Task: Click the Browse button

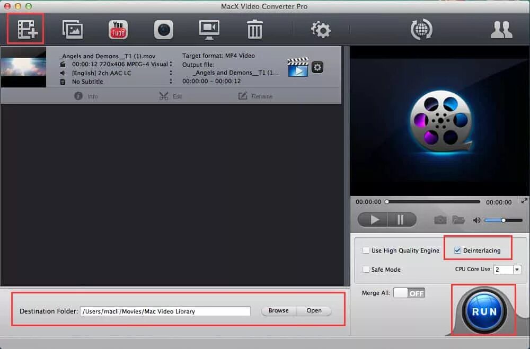Action: 279,310
